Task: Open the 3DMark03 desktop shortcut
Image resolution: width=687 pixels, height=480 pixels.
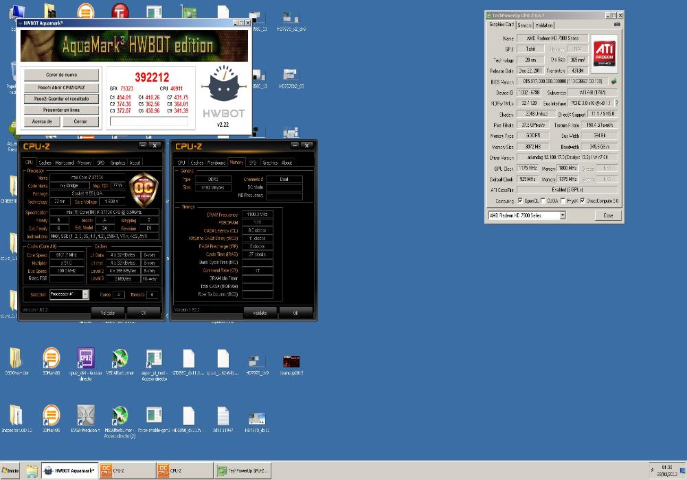Action: click(x=52, y=361)
